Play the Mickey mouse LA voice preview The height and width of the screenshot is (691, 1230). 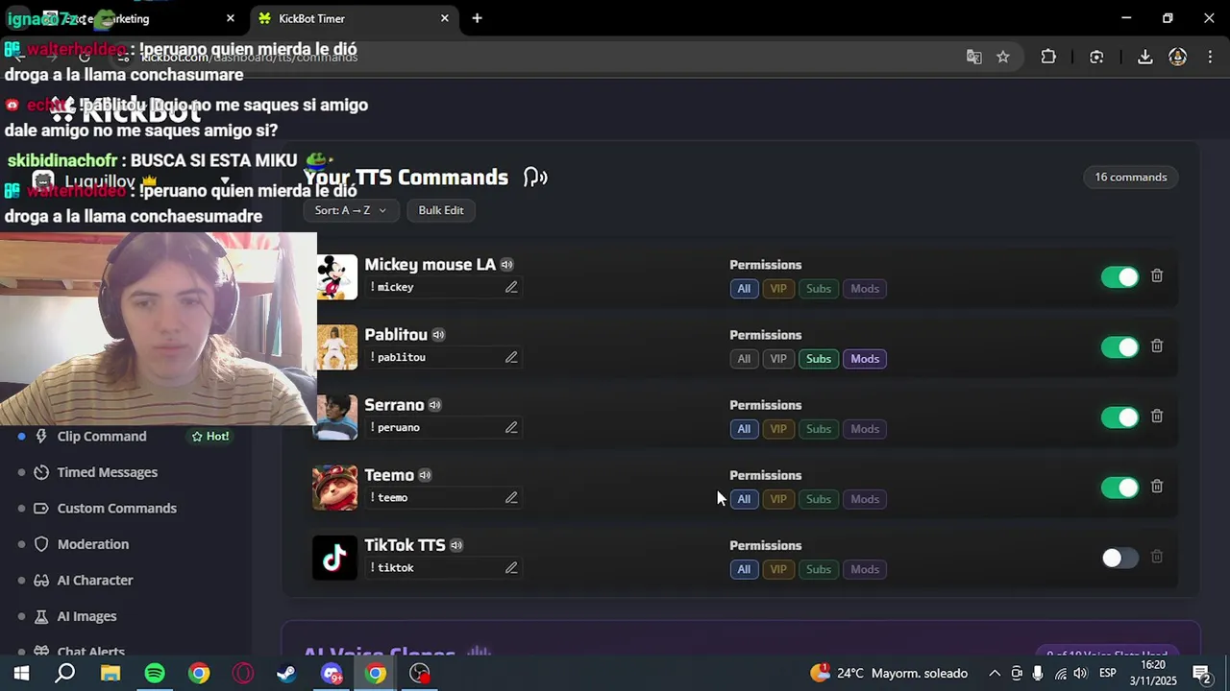coord(506,265)
